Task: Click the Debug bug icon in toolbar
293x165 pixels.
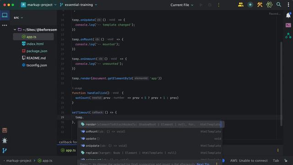Action: point(210,5)
